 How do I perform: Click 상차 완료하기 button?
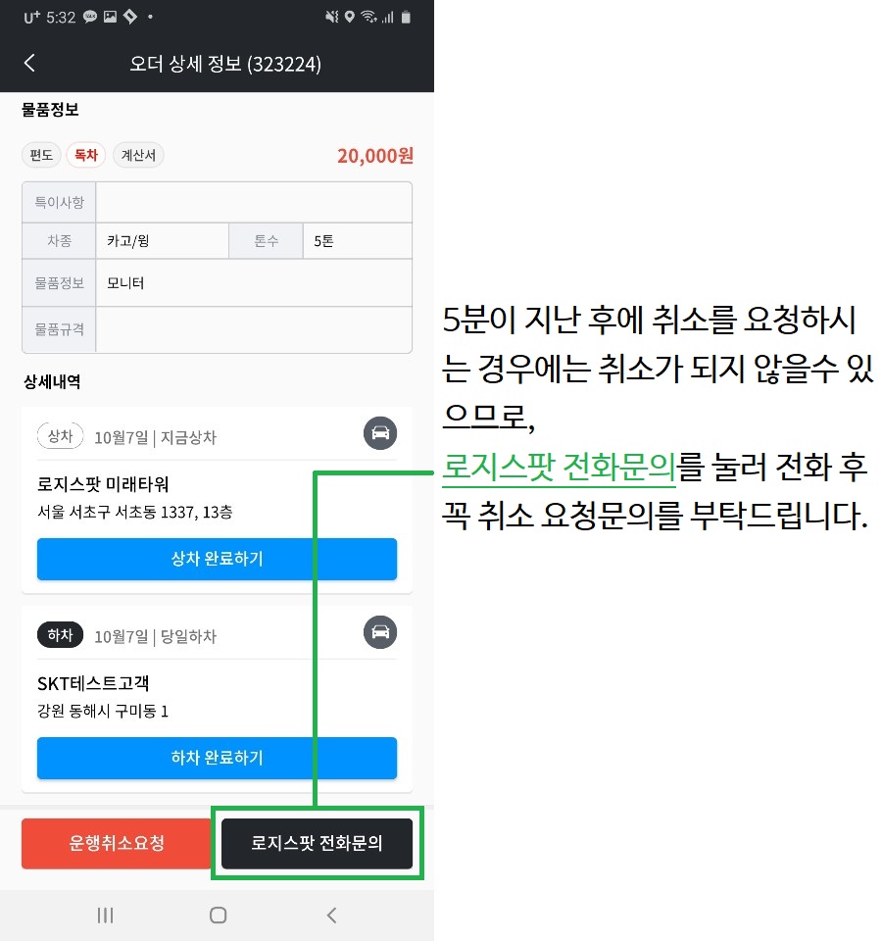pyautogui.click(x=217, y=559)
